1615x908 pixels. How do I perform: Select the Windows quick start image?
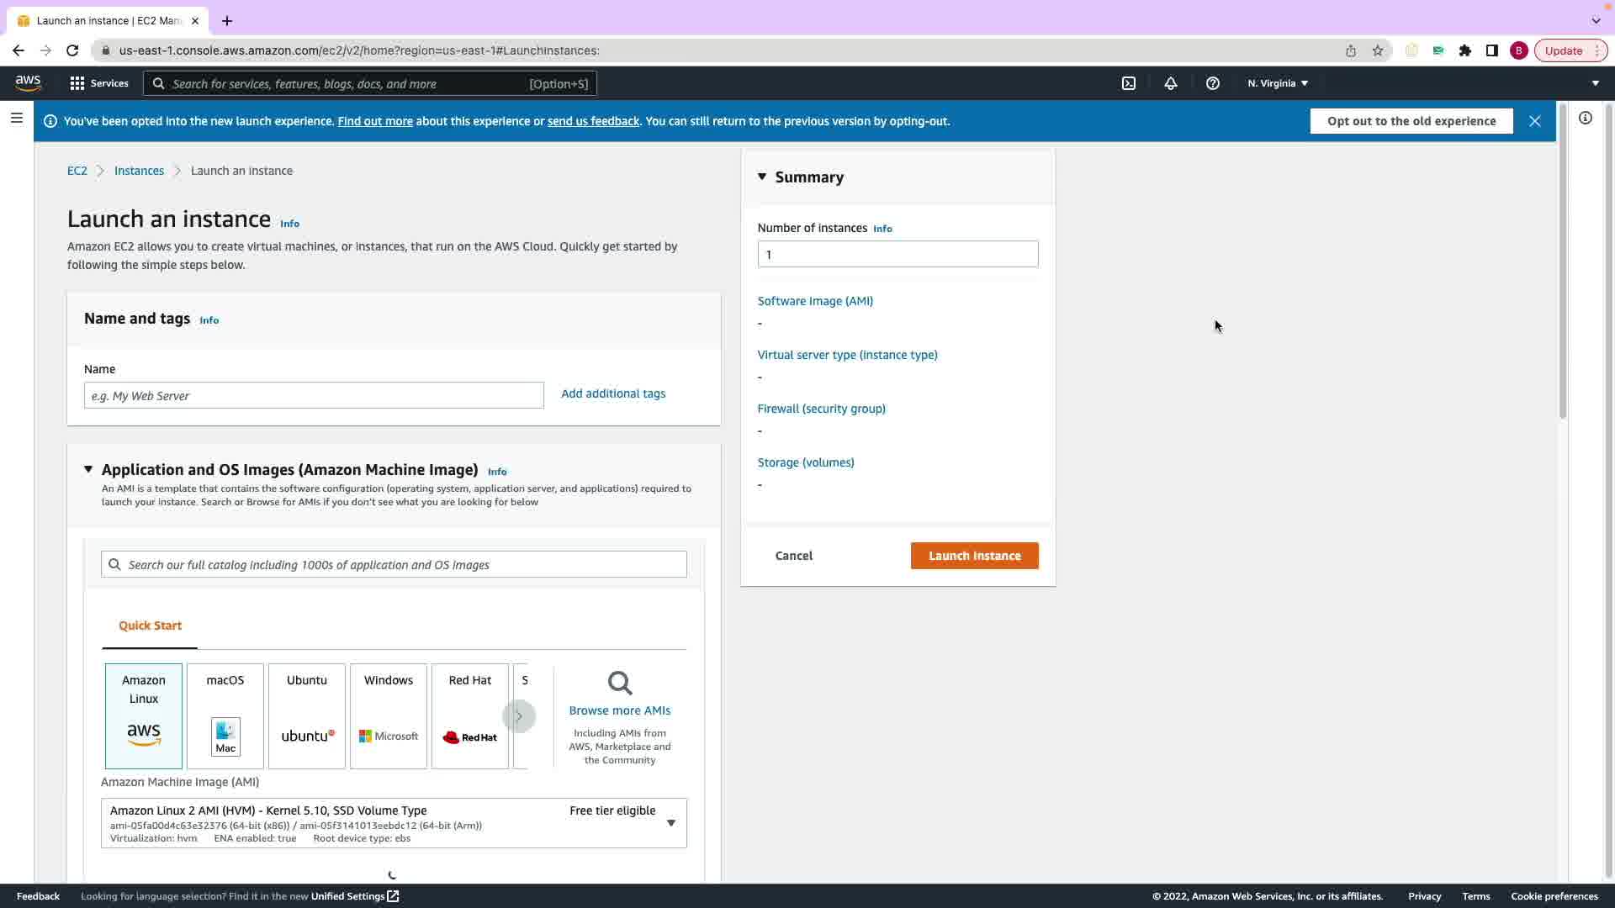pos(388,715)
